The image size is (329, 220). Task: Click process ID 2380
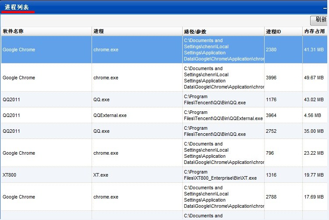pos(271,50)
